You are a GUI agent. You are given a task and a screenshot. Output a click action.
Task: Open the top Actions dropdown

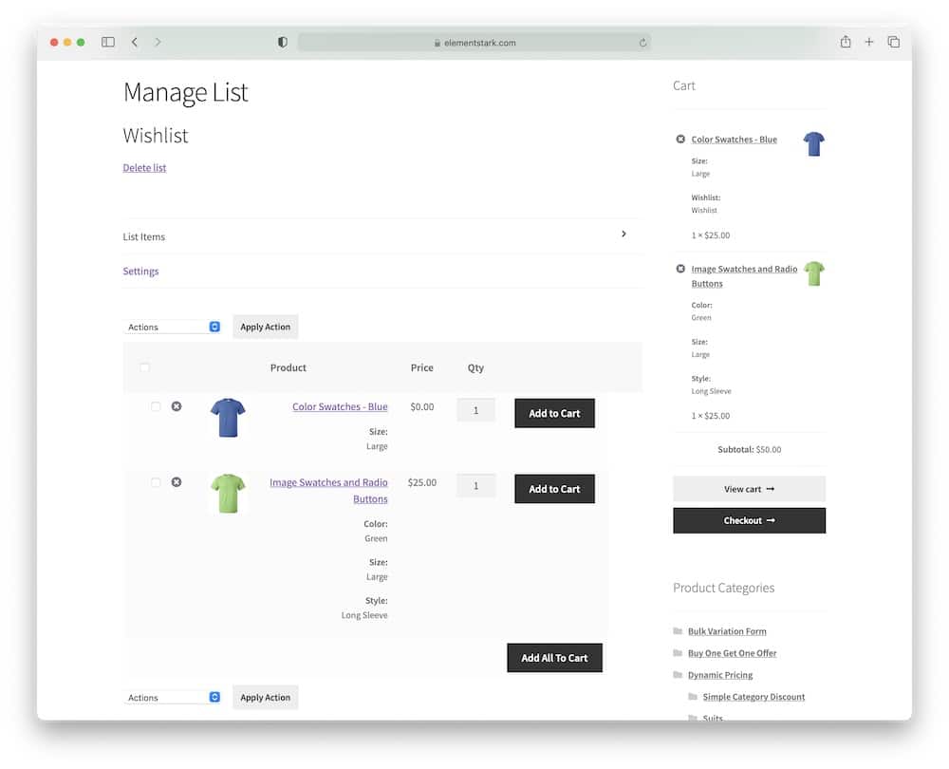pos(173,327)
